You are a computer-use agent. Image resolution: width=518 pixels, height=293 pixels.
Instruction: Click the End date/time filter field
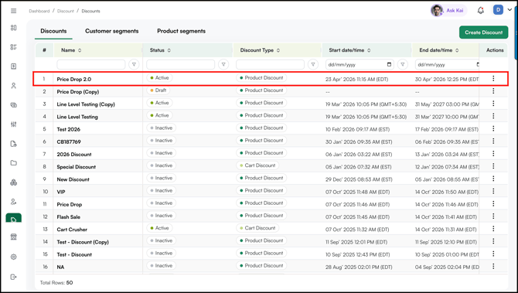click(x=447, y=64)
